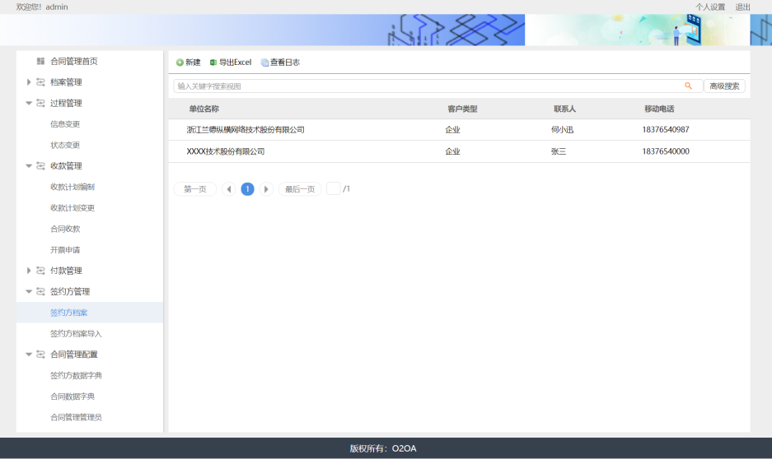772x459 pixels.
Task: Click the Export Excel (导出Excel) icon
Action: pyautogui.click(x=213, y=63)
